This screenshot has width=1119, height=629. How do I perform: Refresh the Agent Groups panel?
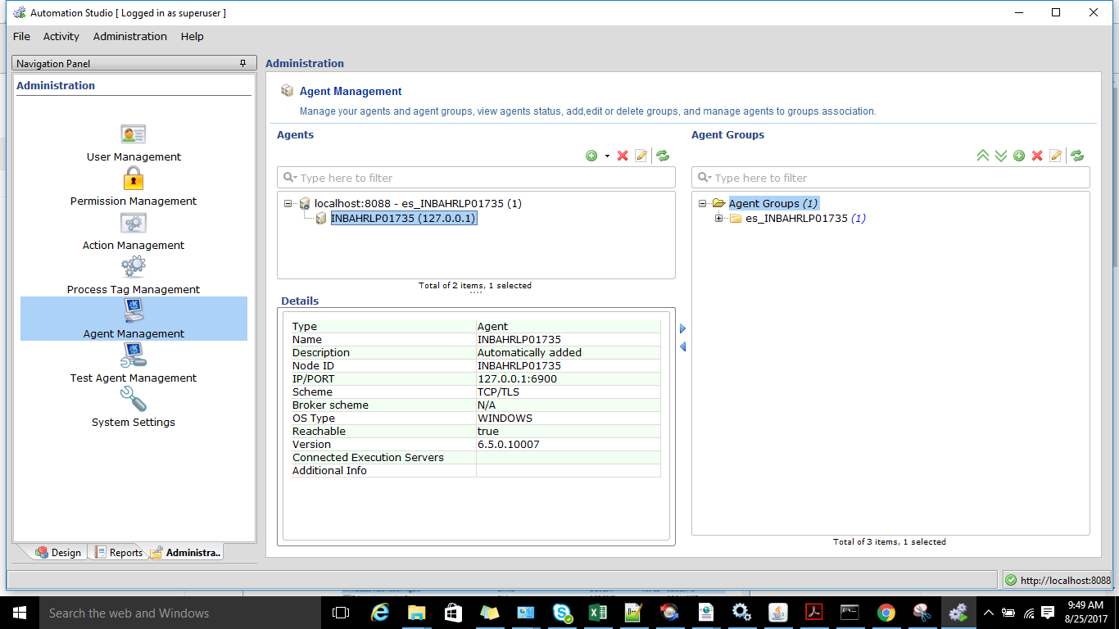pyautogui.click(x=1076, y=155)
